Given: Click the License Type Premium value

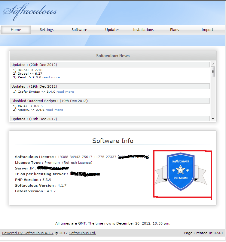Looking at the screenshot, I should pyautogui.click(x=52, y=163).
